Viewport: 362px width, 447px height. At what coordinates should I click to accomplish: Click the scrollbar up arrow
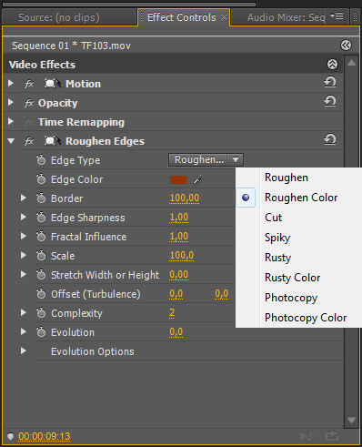click(351, 63)
